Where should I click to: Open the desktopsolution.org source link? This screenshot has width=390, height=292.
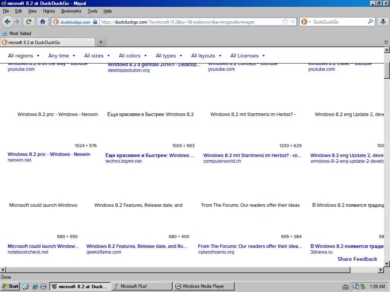(129, 70)
